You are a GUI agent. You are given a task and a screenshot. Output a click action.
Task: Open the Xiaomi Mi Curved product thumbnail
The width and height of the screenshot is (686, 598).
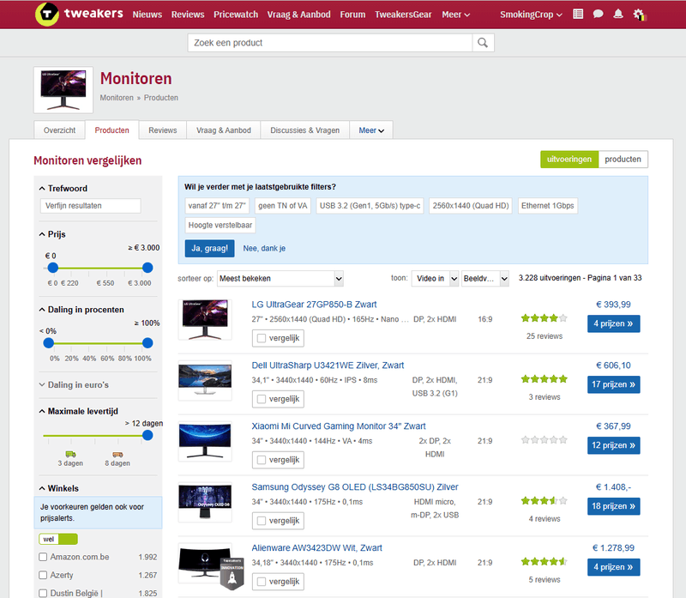(x=205, y=441)
